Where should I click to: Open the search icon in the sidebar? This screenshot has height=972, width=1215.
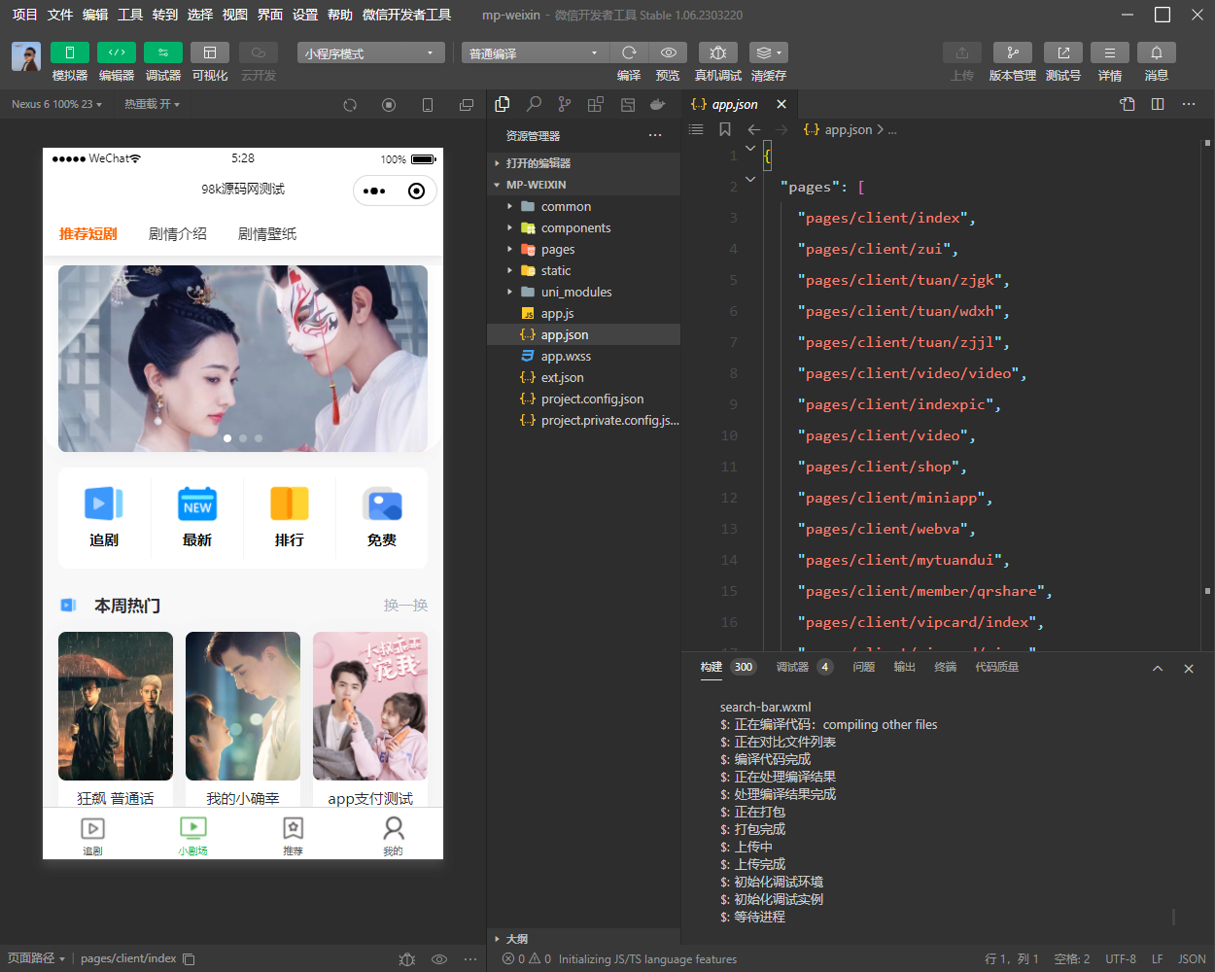point(534,104)
